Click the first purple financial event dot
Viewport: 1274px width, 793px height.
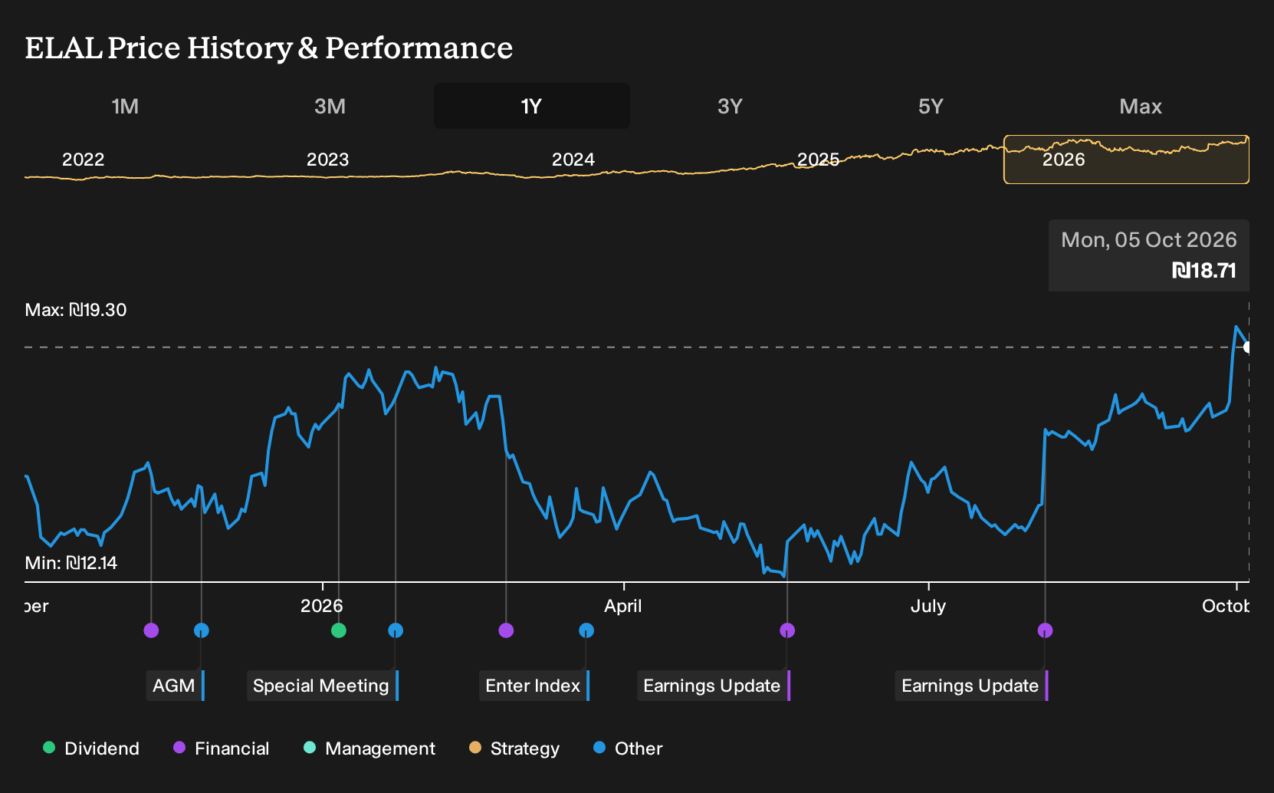tap(151, 630)
